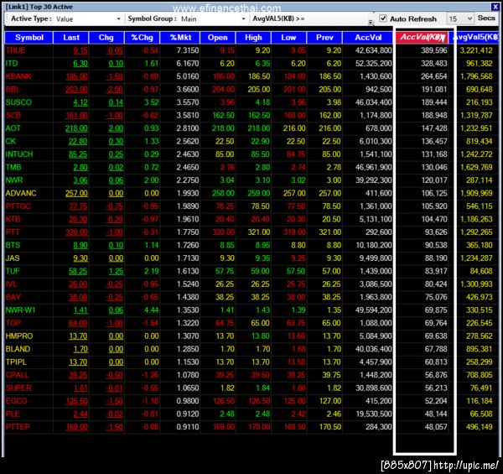
Task: Select the ADVANC symbol
Action: tap(21, 193)
